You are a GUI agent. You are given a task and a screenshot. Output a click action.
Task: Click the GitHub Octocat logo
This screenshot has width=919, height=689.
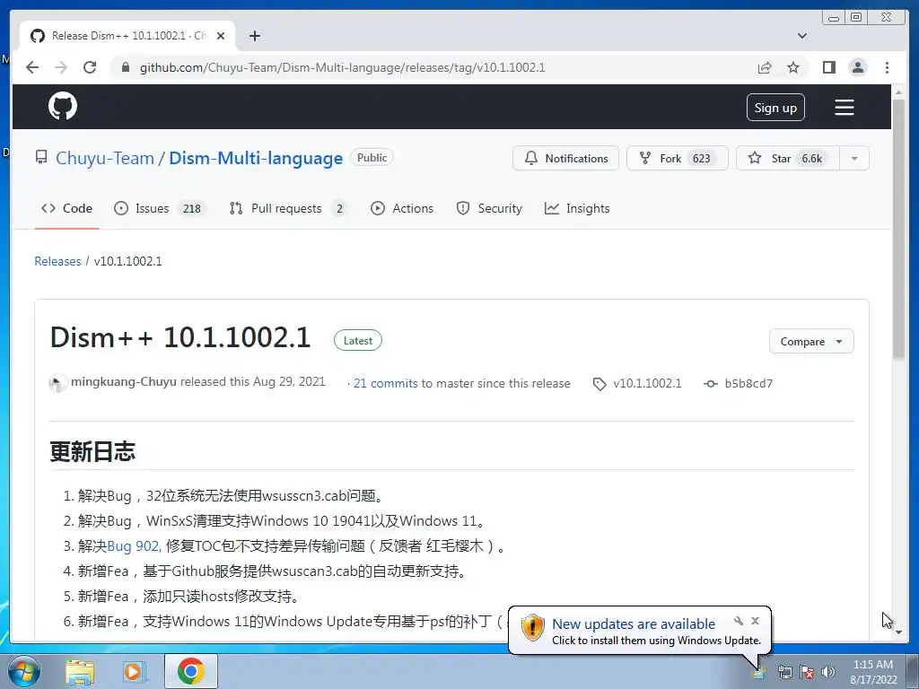[x=63, y=106]
